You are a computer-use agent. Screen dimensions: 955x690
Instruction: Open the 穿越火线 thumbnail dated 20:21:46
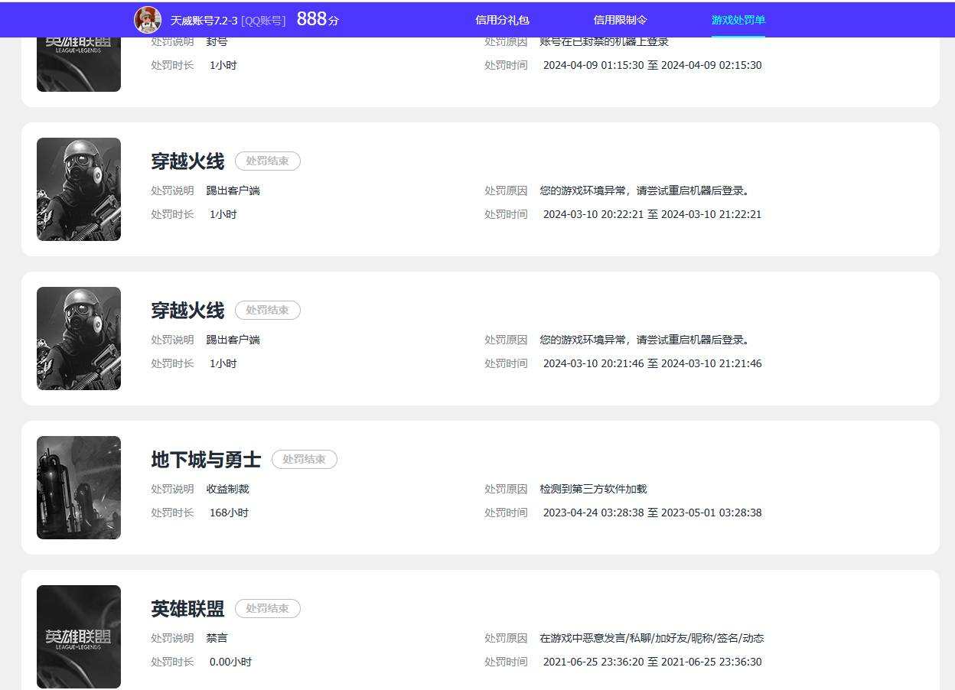click(x=79, y=338)
